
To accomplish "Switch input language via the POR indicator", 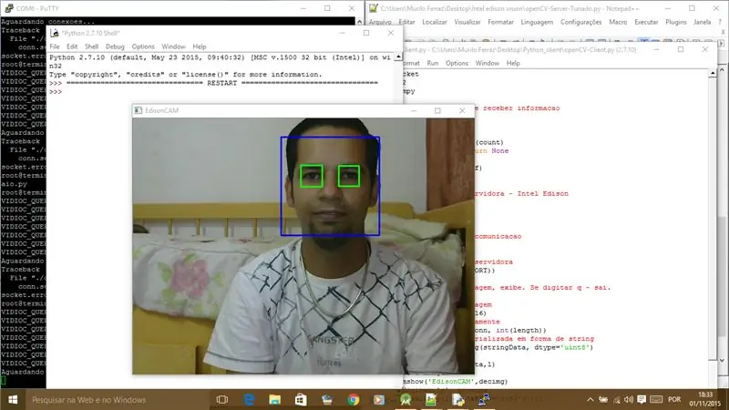I will click(x=674, y=400).
